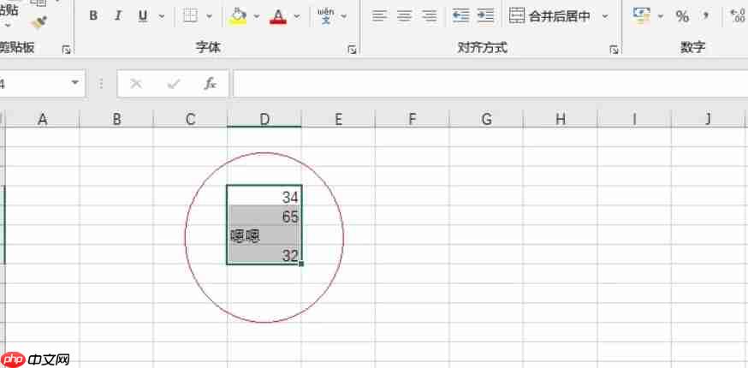Select column D header

pyautogui.click(x=264, y=119)
